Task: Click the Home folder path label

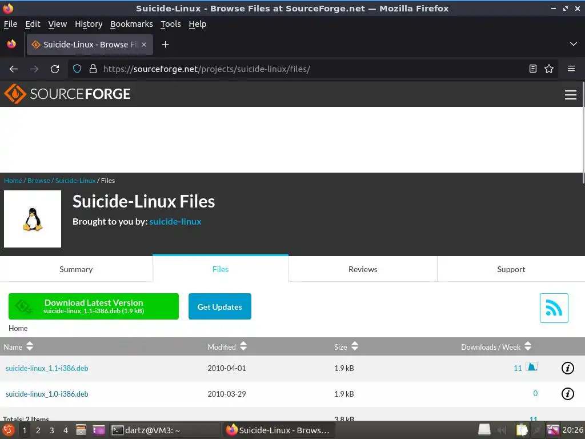Action: pyautogui.click(x=18, y=328)
